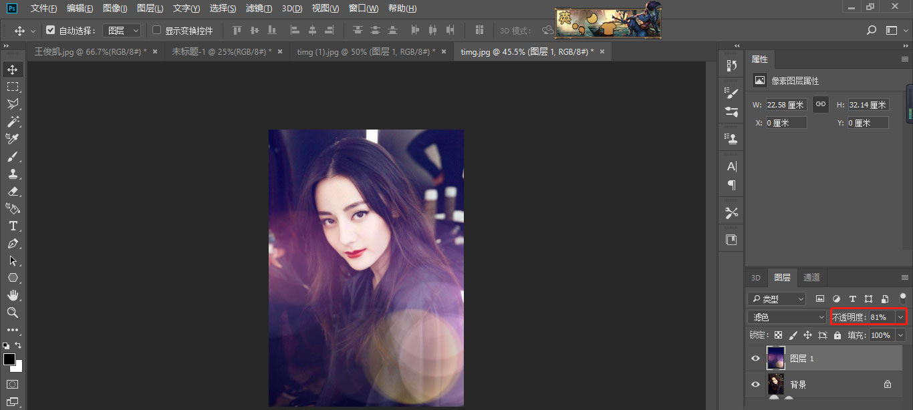The height and width of the screenshot is (410, 913).
Task: Switch to the 通道 tab
Action: coord(811,278)
